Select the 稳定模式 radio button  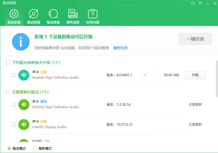[x=9, y=149]
